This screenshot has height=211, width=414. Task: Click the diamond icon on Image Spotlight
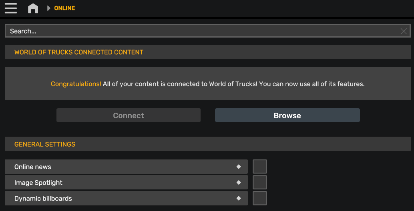239,182
